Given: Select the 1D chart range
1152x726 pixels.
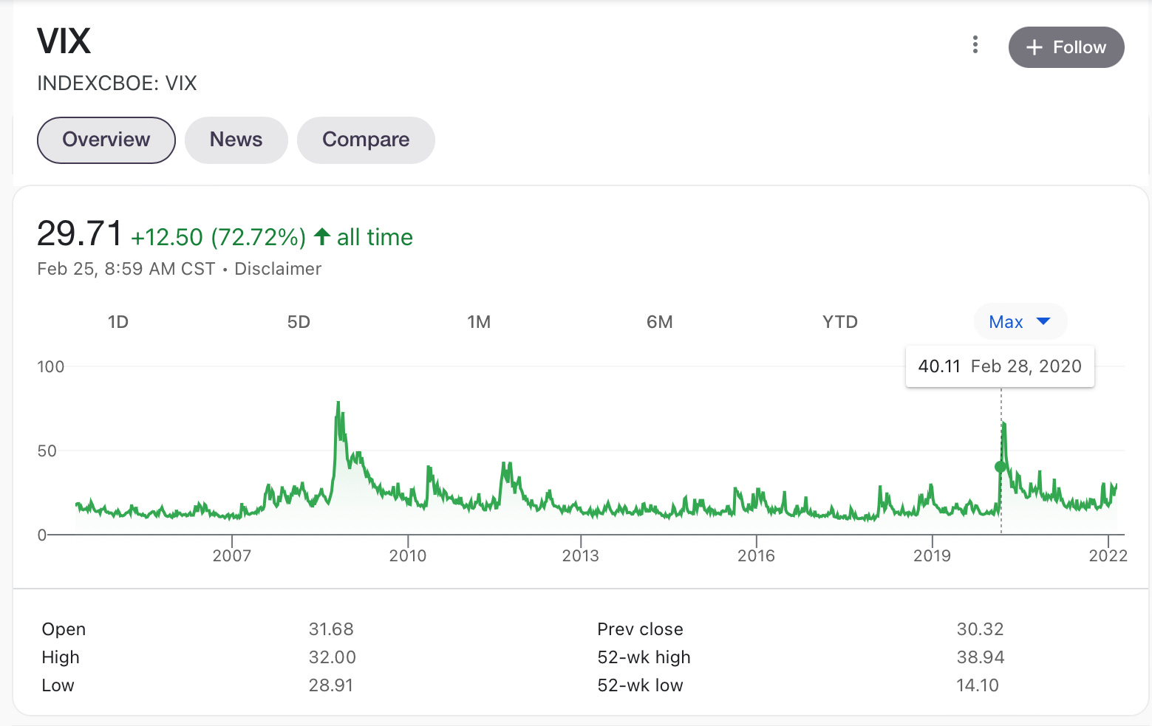Looking at the screenshot, I should click(x=118, y=322).
